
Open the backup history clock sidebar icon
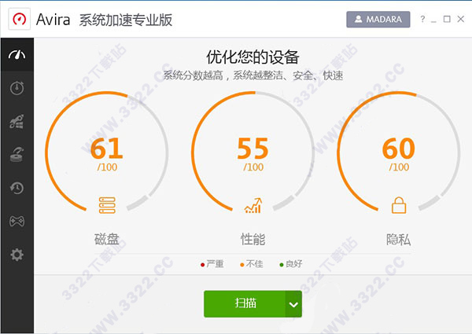[17, 188]
